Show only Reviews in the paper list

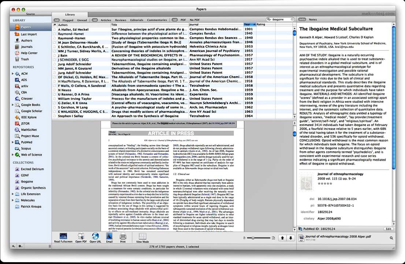pos(120,20)
